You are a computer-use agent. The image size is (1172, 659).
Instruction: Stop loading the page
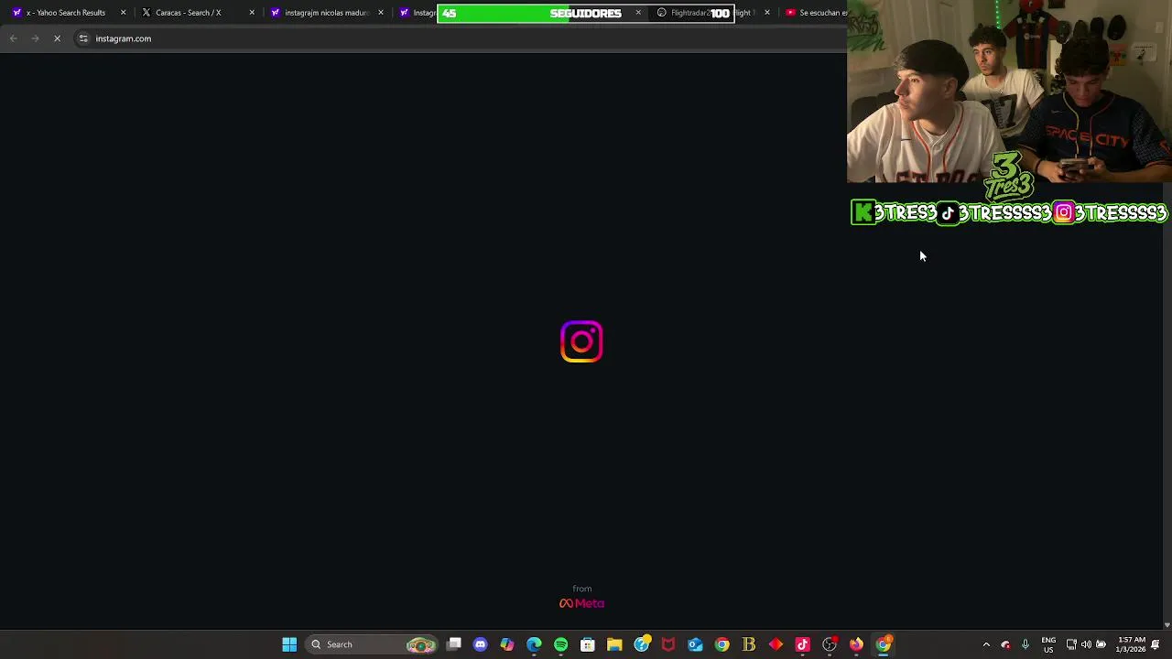(57, 38)
